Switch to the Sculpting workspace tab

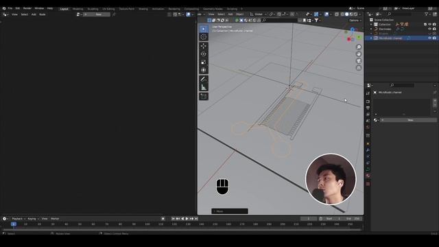pyautogui.click(x=93, y=9)
